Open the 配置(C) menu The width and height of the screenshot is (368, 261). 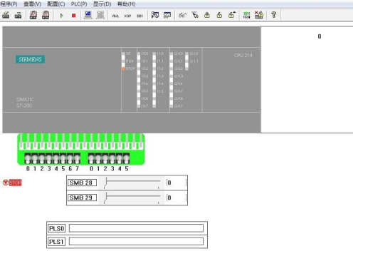point(56,4)
